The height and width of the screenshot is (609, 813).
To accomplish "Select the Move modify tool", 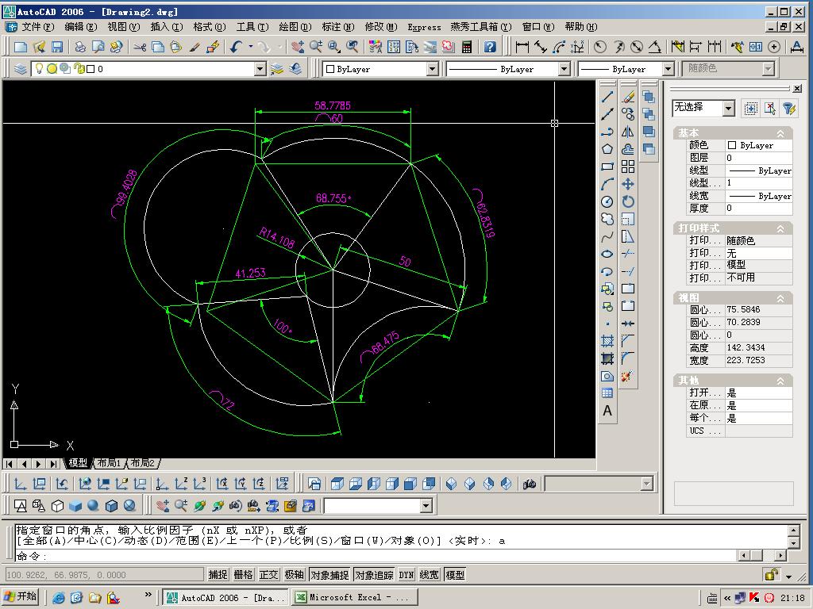I will pos(628,184).
